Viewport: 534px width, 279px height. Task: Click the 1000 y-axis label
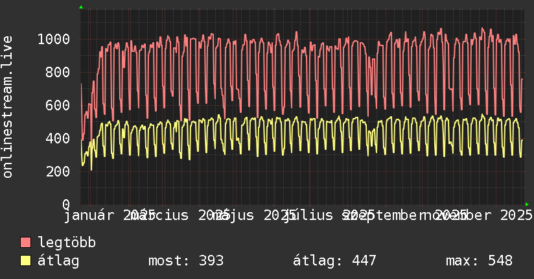coord(54,39)
